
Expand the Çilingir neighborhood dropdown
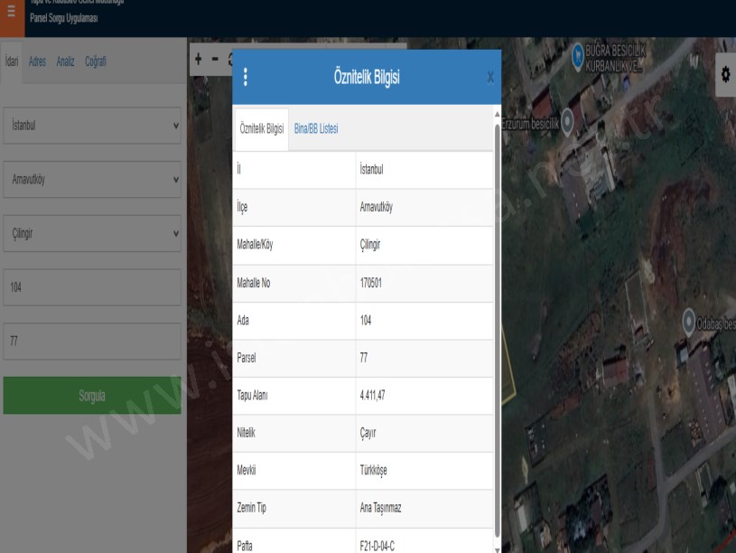(x=92, y=233)
